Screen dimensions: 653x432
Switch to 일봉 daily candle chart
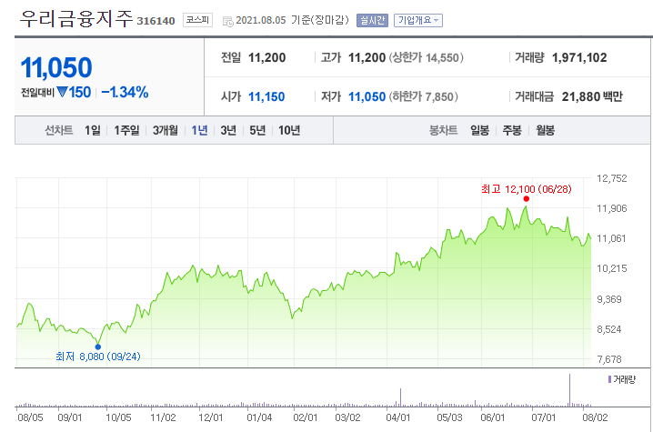(480, 130)
